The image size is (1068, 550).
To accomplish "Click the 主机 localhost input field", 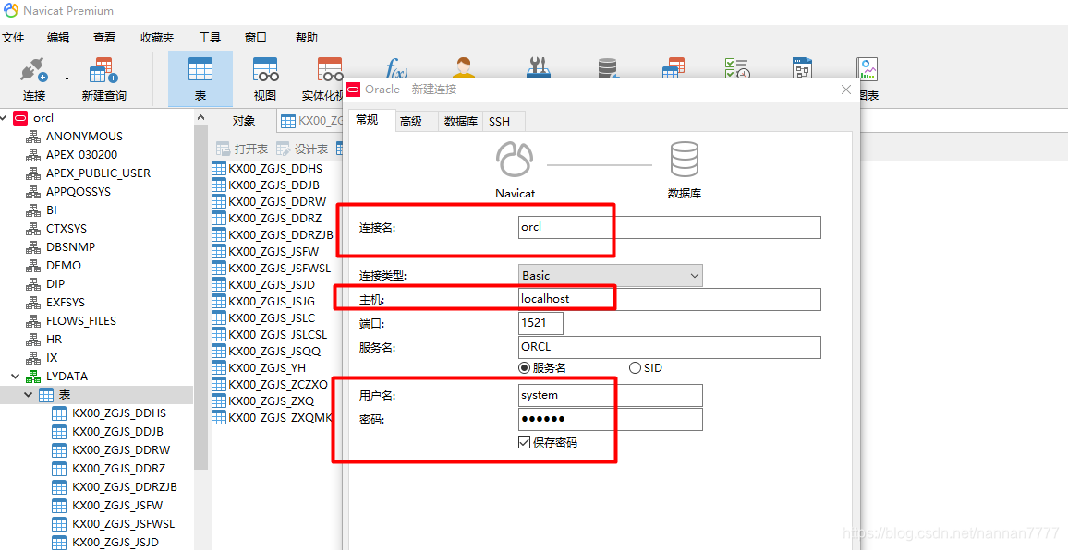I will tap(670, 299).
